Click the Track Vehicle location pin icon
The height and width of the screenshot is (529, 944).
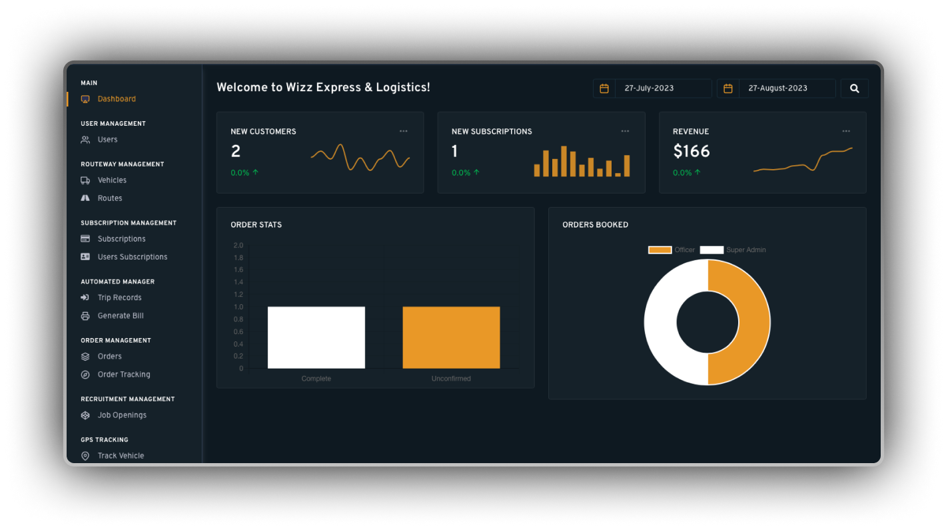click(85, 456)
